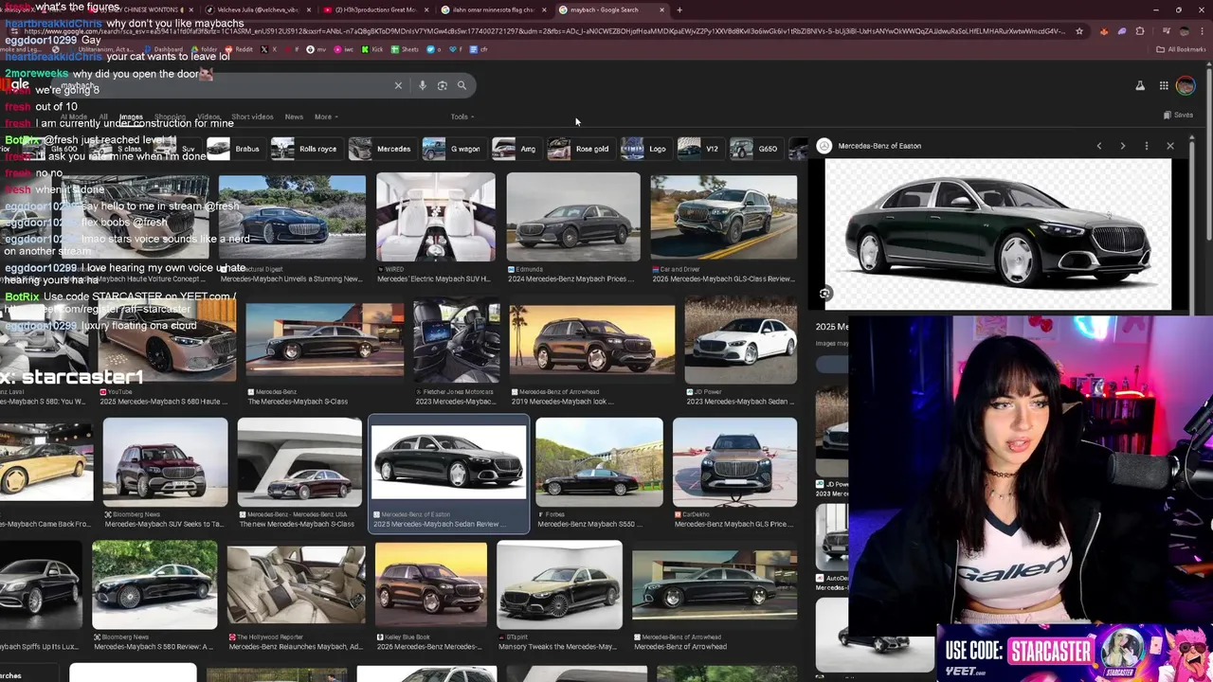
Task: Expand the More search categories dropdown
Action: click(326, 117)
